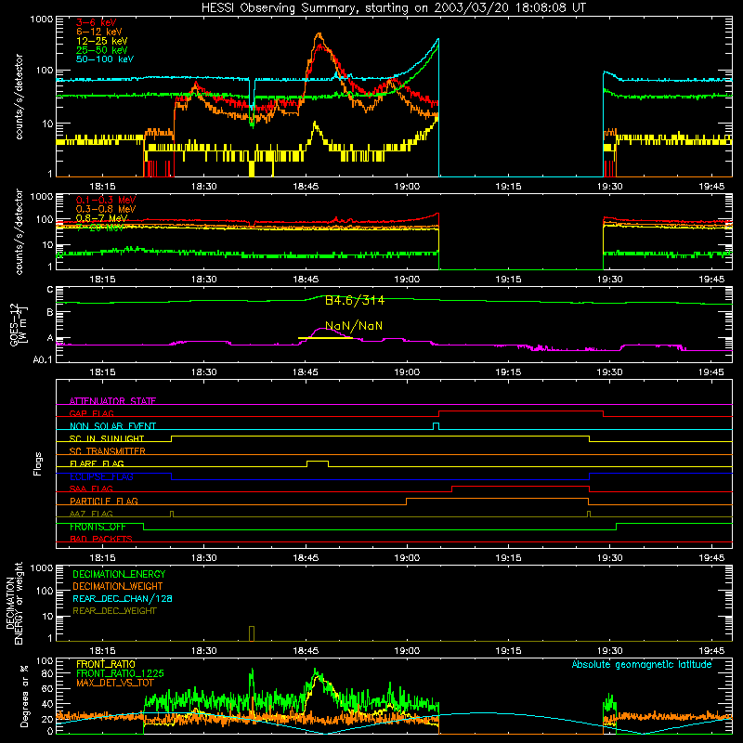The width and height of the screenshot is (743, 743).
Task: Select the blue ECLIPSE_FLAG label
Action: click(101, 476)
